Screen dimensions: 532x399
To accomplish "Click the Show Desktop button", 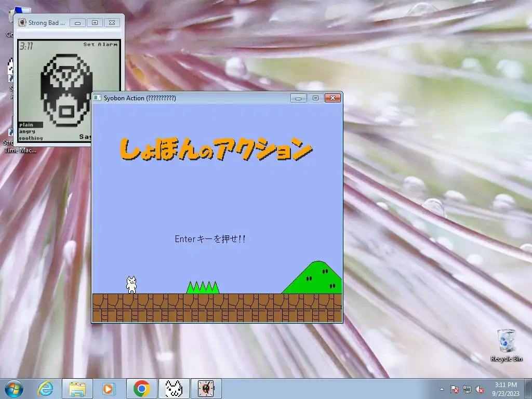I will [528, 389].
